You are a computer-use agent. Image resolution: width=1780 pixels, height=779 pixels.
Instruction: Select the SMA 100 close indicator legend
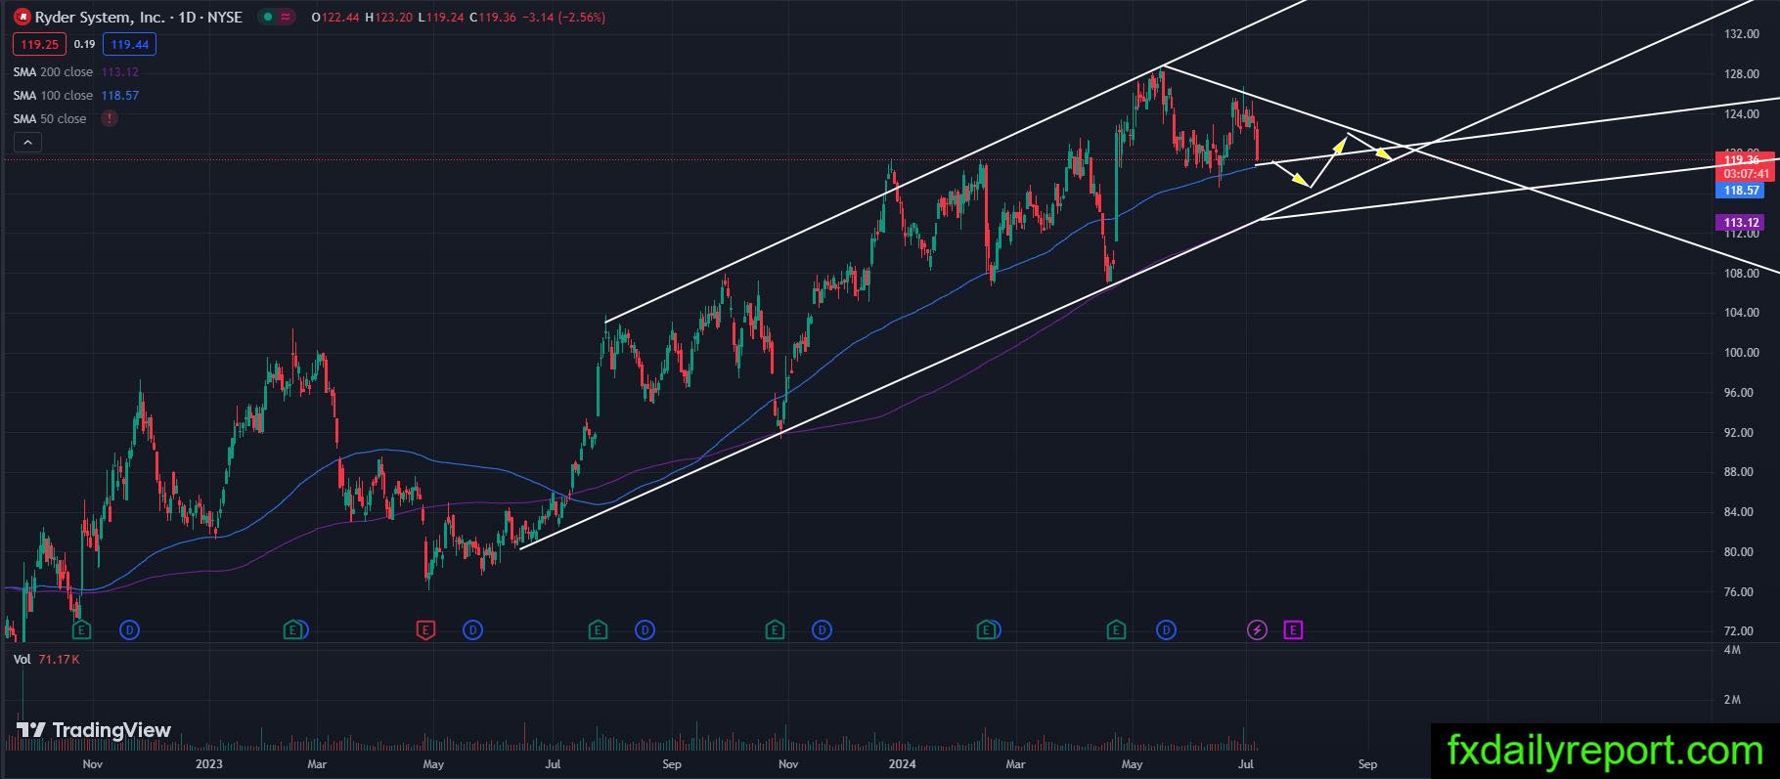[x=53, y=96]
